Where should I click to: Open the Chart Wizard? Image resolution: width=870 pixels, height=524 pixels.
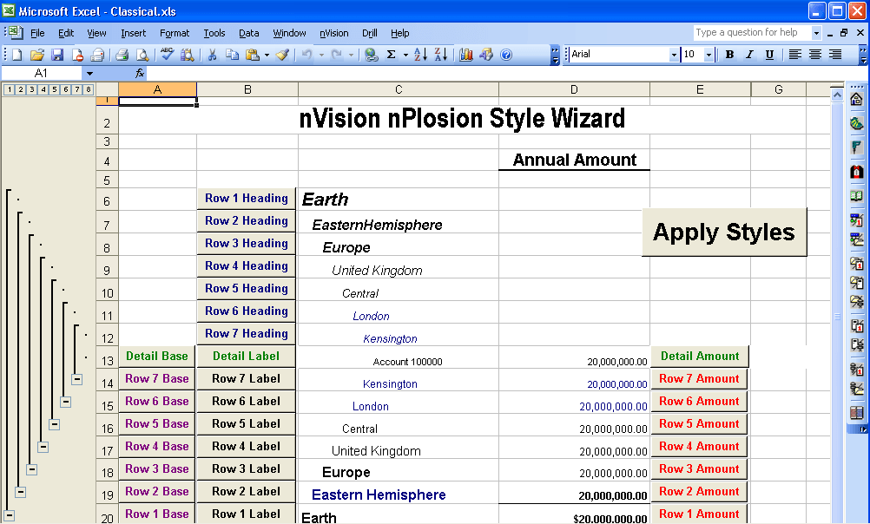tap(465, 54)
